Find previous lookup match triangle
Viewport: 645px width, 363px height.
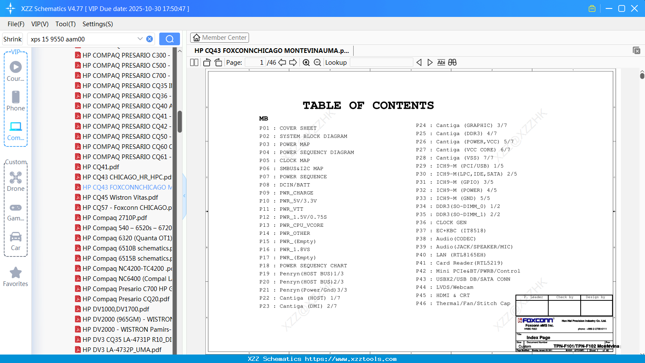[x=419, y=63]
